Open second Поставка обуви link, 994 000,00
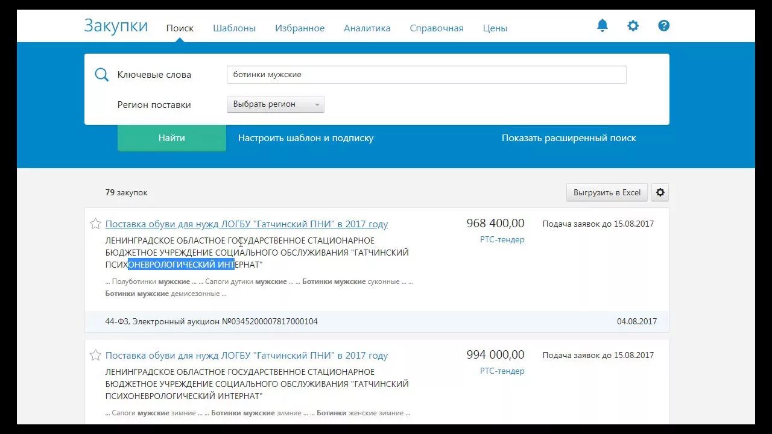The width and height of the screenshot is (772, 434). pos(247,356)
